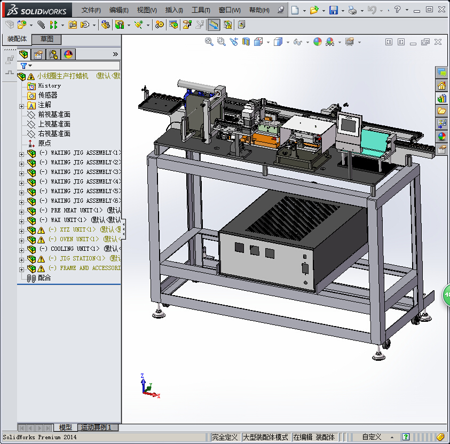Click the filter funnel icon in tree
The image size is (450, 444).
pyautogui.click(x=24, y=66)
